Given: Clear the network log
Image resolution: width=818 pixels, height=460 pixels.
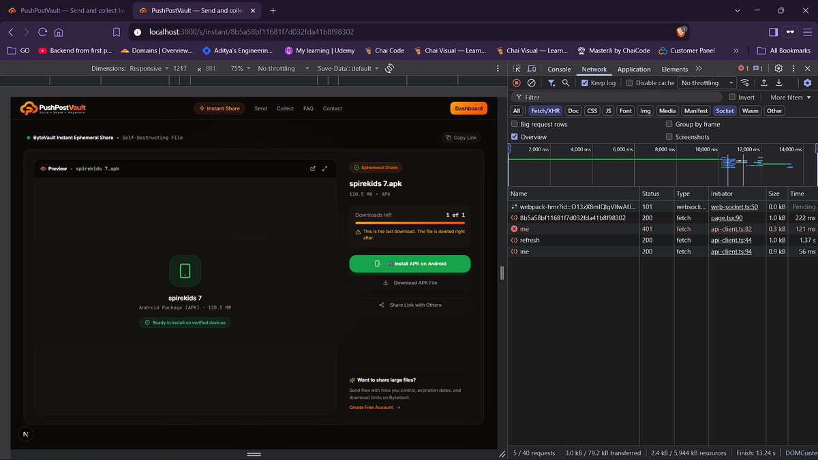Looking at the screenshot, I should (x=532, y=82).
